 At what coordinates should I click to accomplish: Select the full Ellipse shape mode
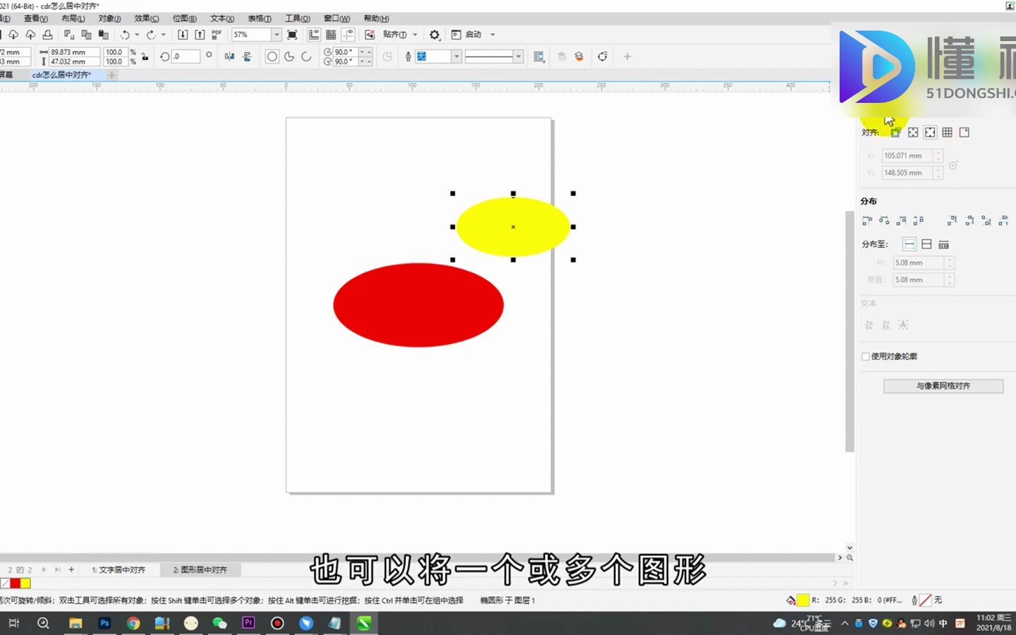click(x=272, y=56)
